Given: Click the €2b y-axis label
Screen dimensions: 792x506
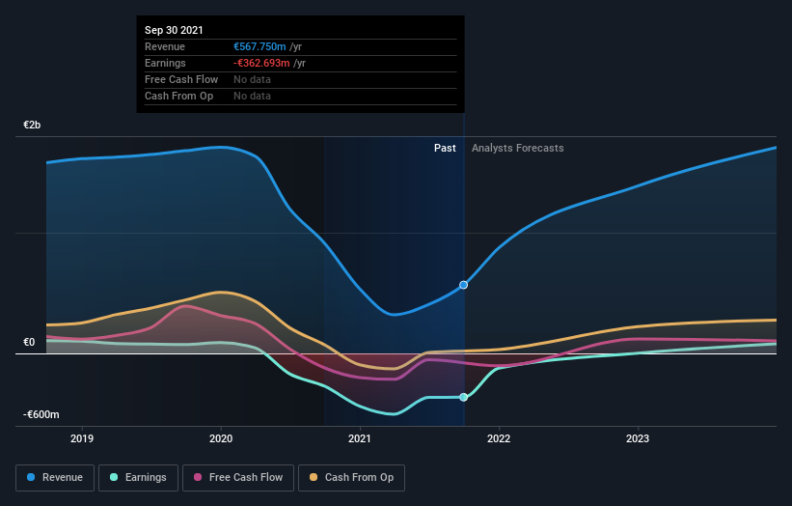Looking at the screenshot, I should click(32, 125).
